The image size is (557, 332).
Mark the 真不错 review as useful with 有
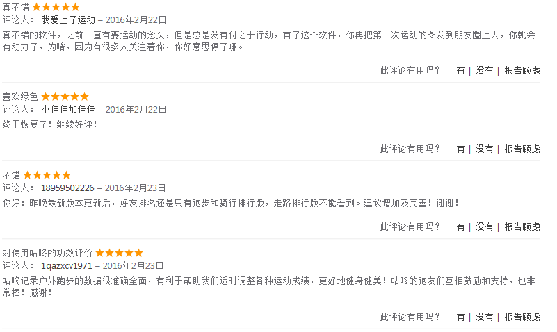pos(461,71)
